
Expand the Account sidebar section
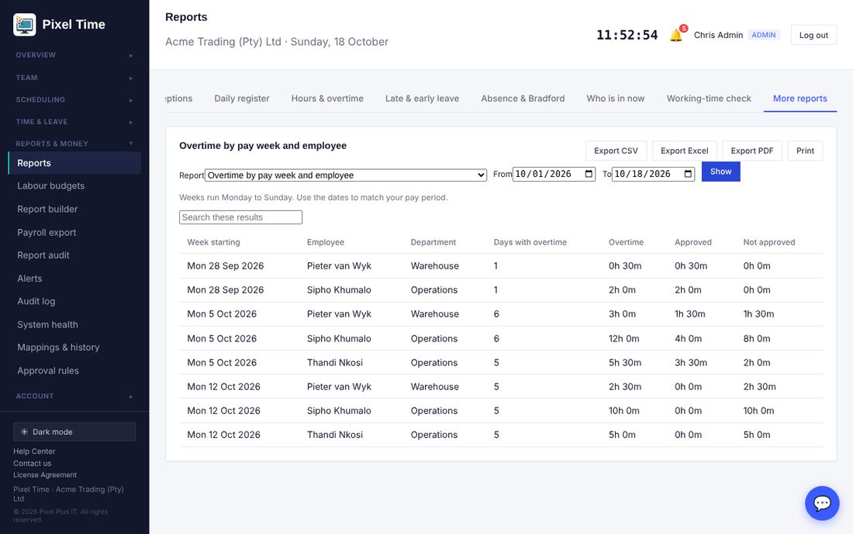click(74, 397)
